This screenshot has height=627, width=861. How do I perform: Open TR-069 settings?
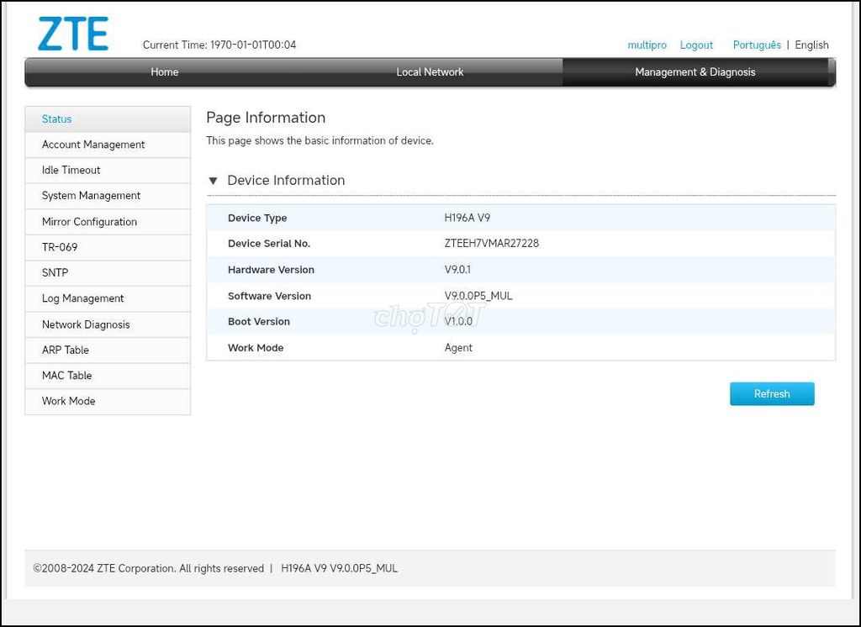click(x=108, y=247)
